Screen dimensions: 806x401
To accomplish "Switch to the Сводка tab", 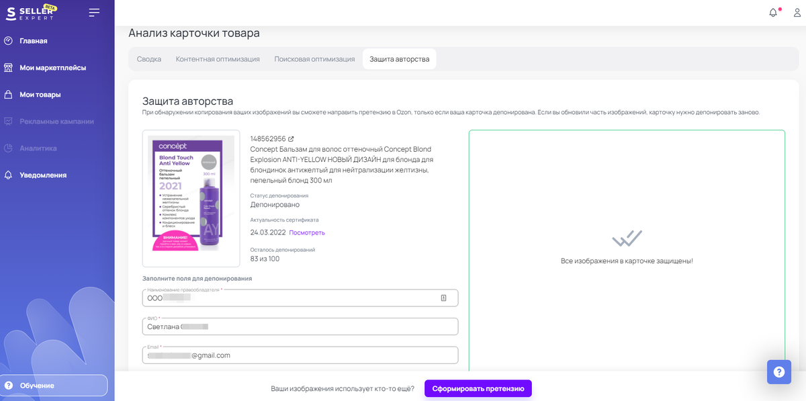I will point(149,59).
